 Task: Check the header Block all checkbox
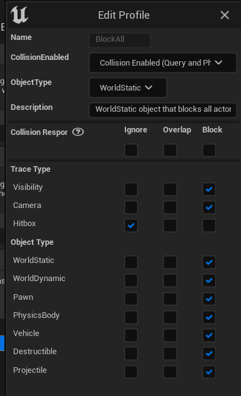tap(209, 151)
